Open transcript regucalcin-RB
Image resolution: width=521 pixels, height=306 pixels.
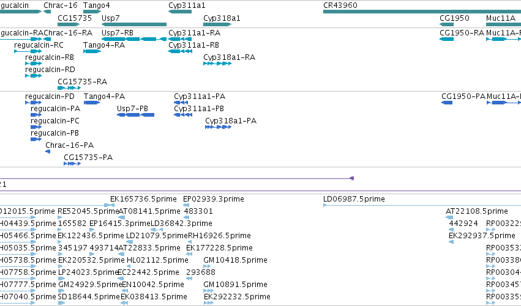[50, 57]
